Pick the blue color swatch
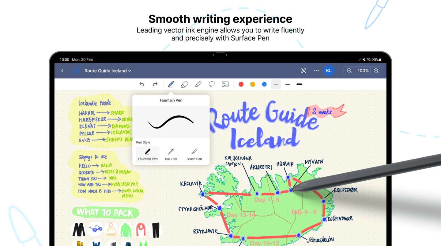441x246 pixels. point(264,84)
